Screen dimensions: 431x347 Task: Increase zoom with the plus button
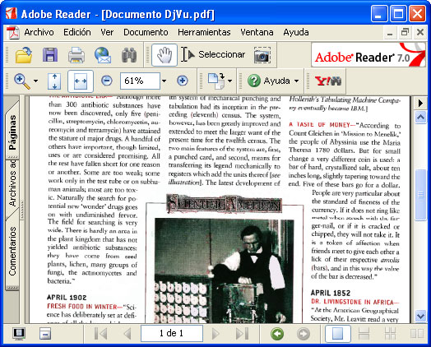[x=183, y=81]
